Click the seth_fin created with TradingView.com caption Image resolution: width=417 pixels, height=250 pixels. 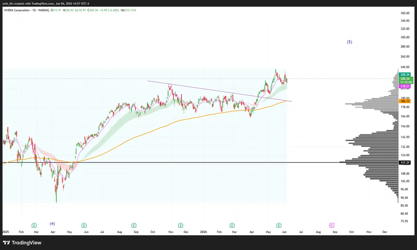[45, 3]
